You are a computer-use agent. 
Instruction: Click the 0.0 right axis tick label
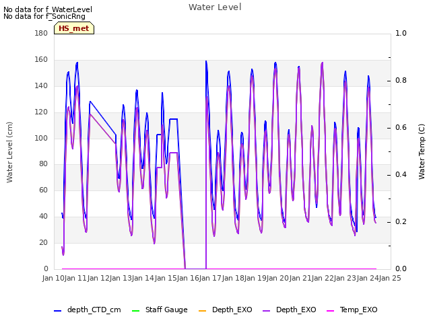tap(401, 268)
